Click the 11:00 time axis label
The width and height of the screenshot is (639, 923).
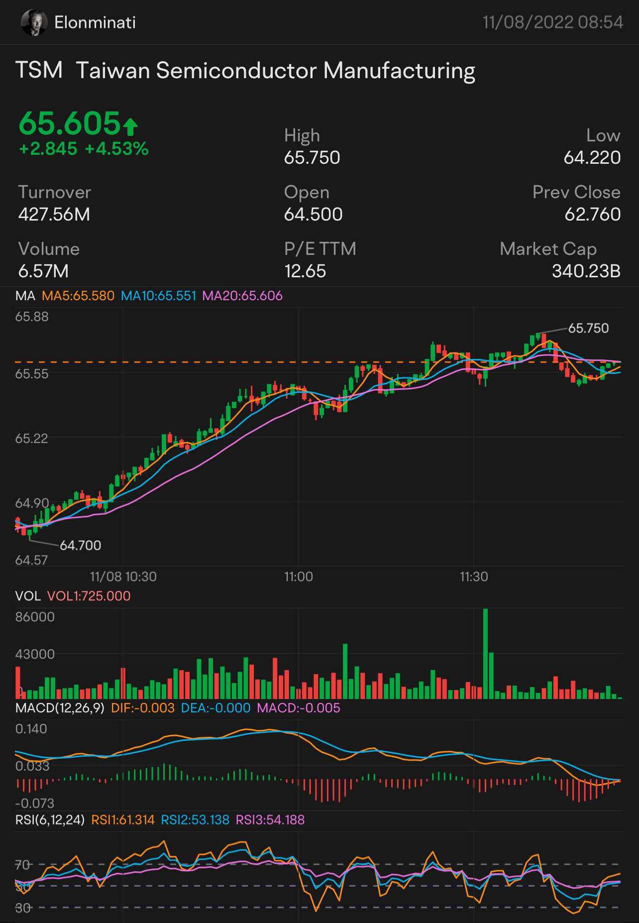coord(299,577)
